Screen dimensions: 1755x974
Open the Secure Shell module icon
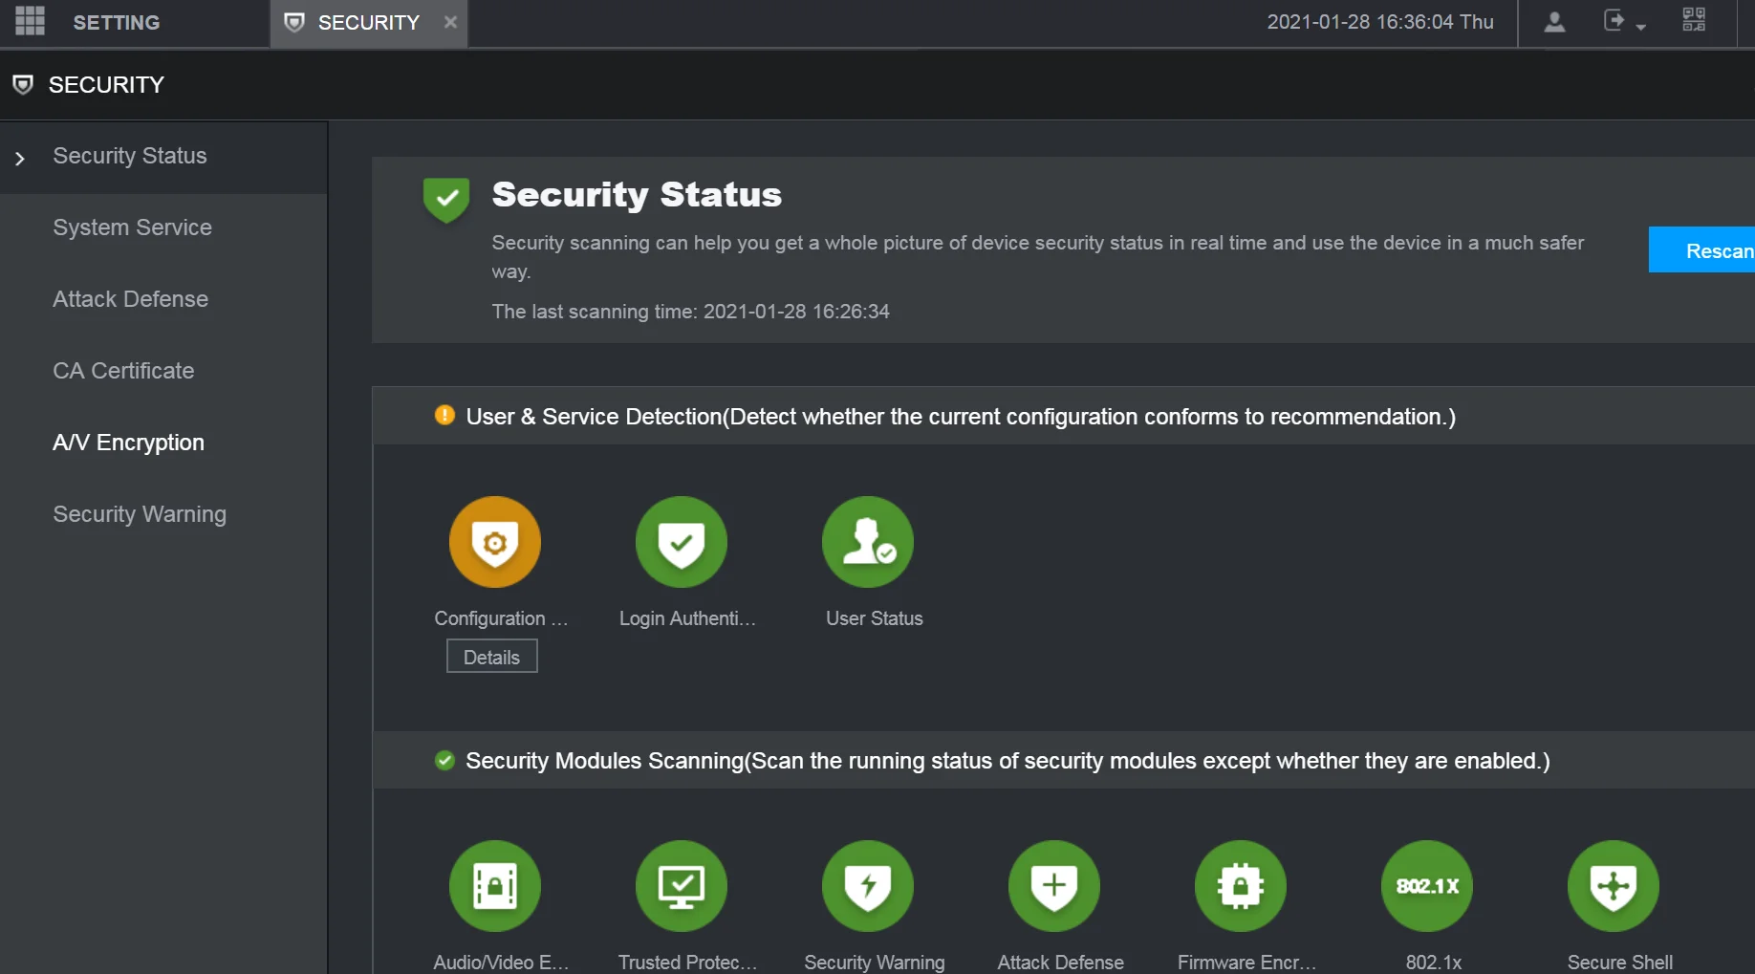pos(1614,886)
